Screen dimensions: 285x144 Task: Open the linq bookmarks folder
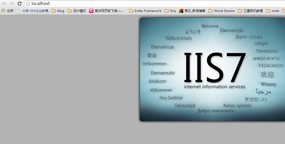coord(170,11)
